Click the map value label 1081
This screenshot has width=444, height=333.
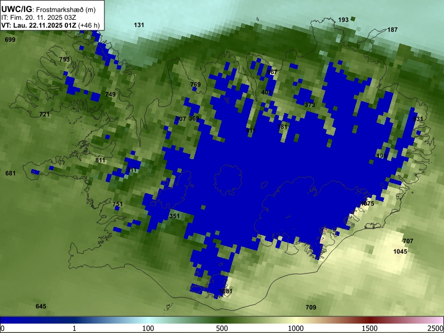[226, 291]
